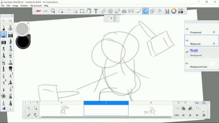Select frame 1 thumbnail in timeline
The height and width of the screenshot is (123, 219).
[x=62, y=110]
